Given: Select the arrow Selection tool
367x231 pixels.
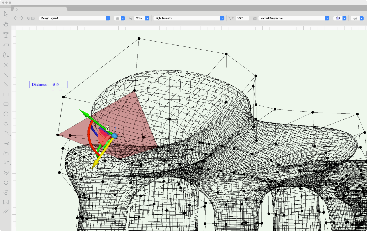Looking at the screenshot, I should [6, 14].
